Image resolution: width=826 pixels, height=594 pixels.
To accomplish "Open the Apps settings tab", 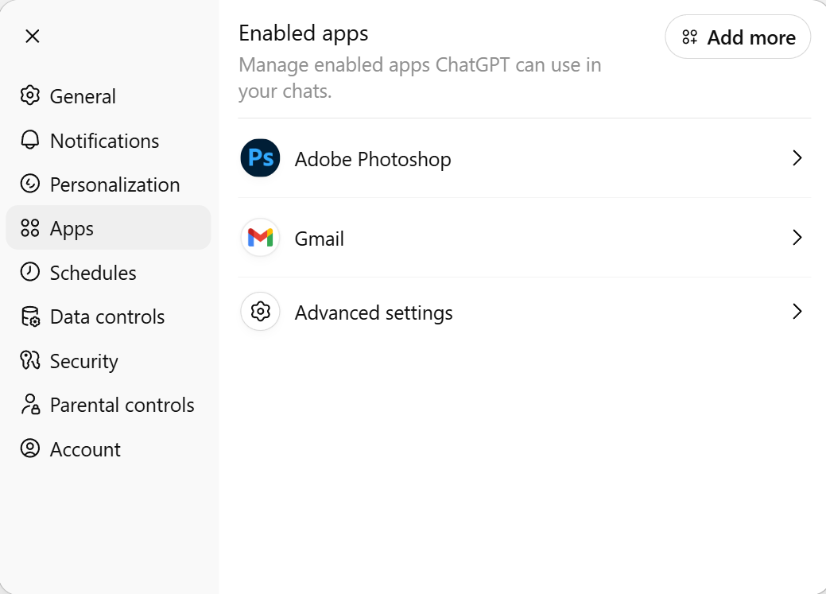I will coord(72,229).
